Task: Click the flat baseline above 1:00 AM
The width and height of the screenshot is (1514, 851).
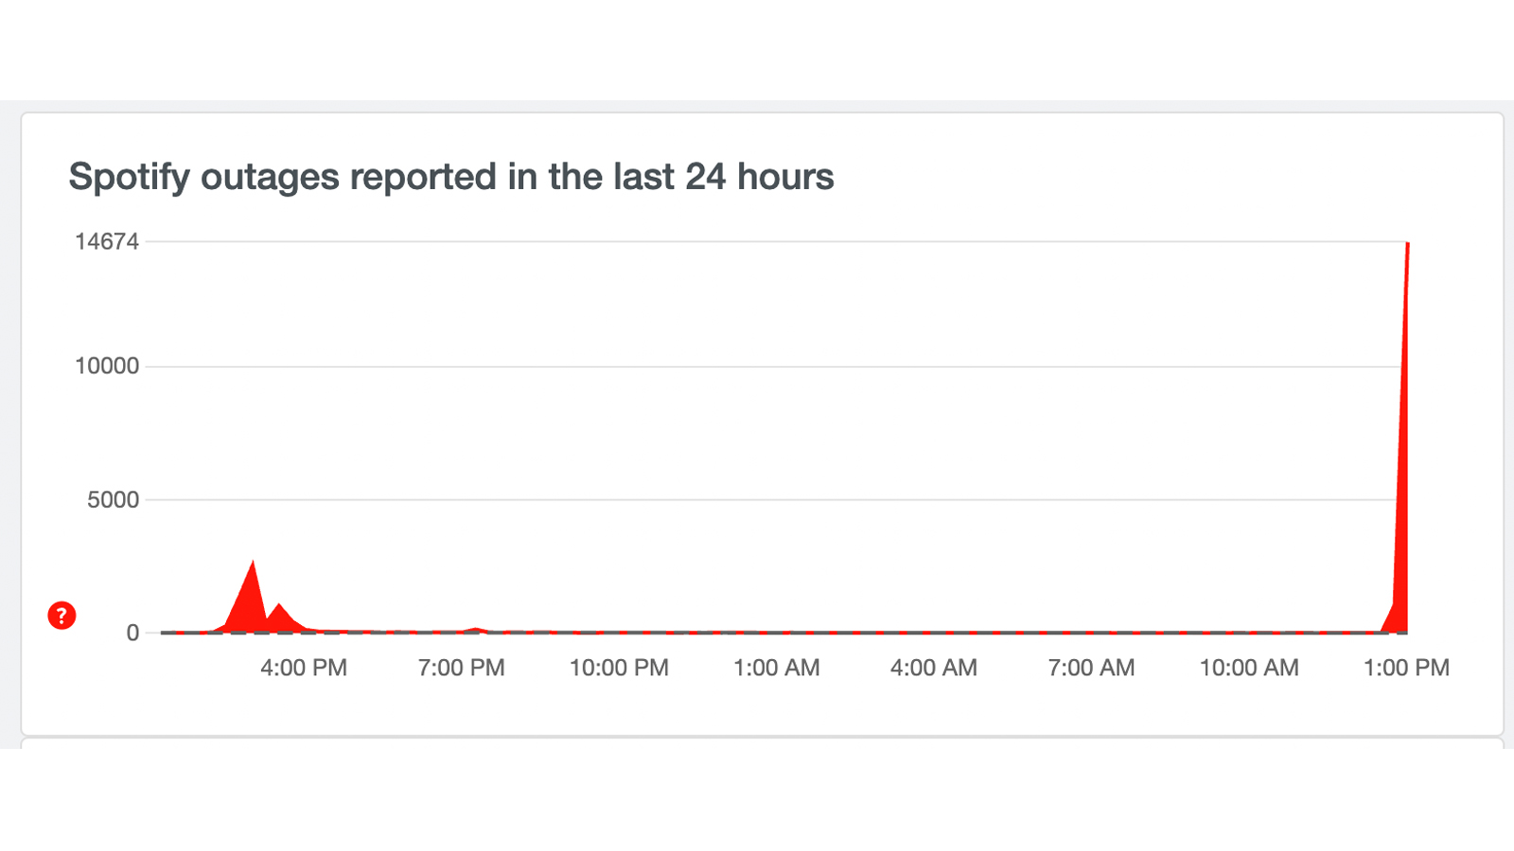Action: [x=776, y=632]
